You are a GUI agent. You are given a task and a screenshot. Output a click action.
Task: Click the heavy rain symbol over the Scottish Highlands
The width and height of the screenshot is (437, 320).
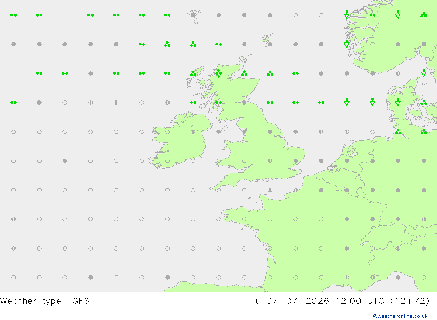click(219, 73)
